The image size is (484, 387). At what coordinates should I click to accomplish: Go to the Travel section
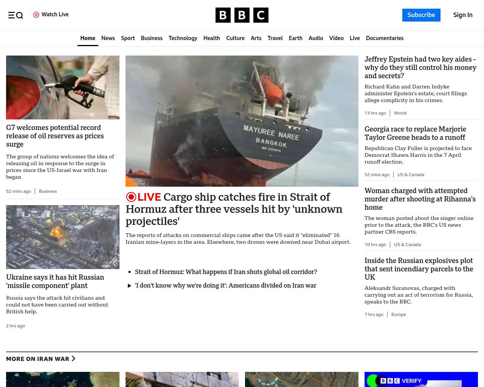pos(275,38)
